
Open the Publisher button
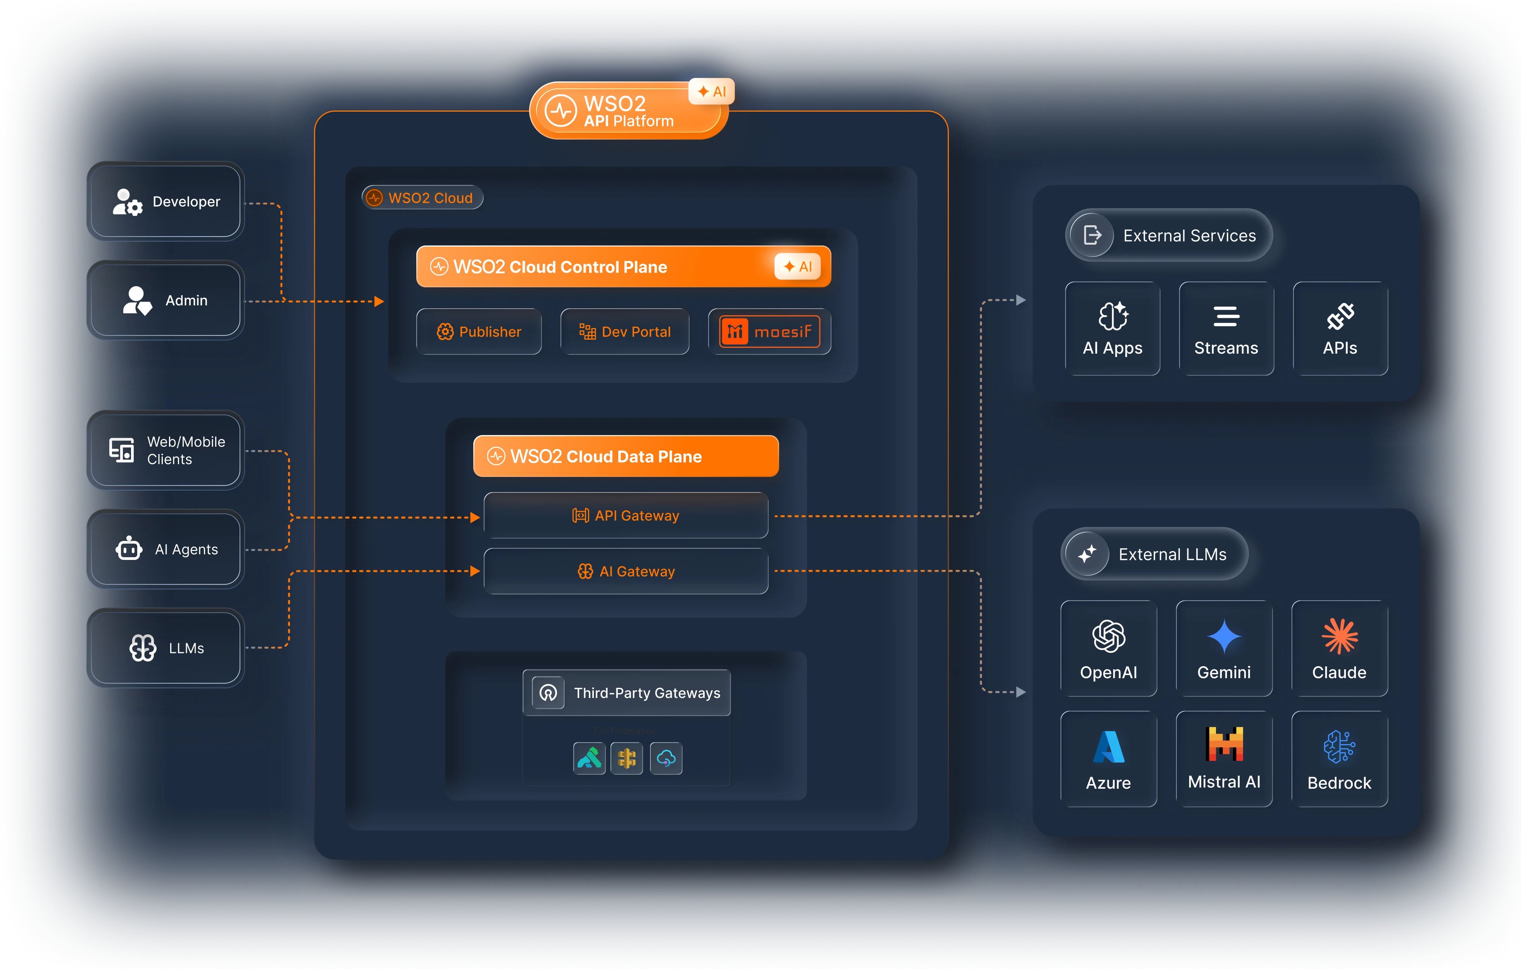(479, 332)
